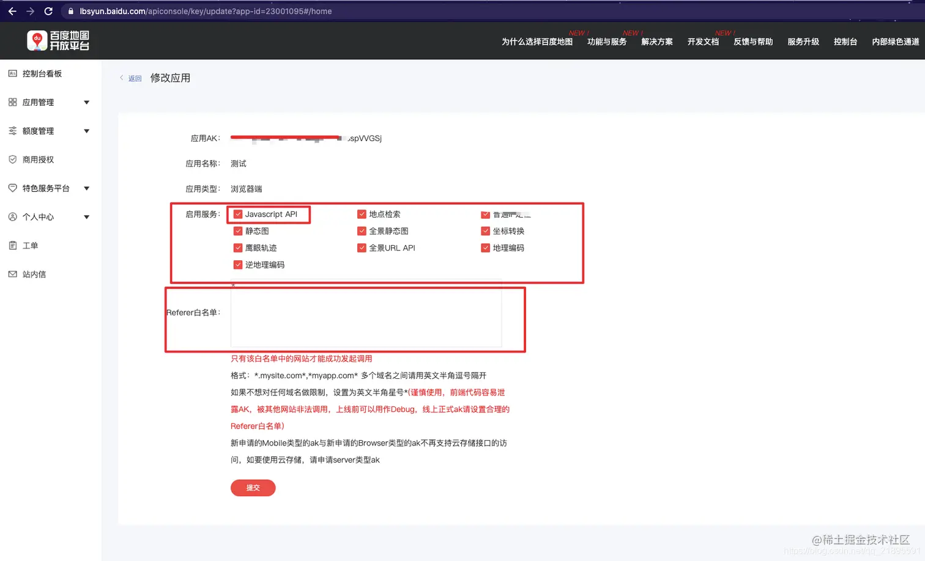Screen dimensions: 925x561
Task: Click the 特色服务平台 heart icon
Action: [13, 188]
